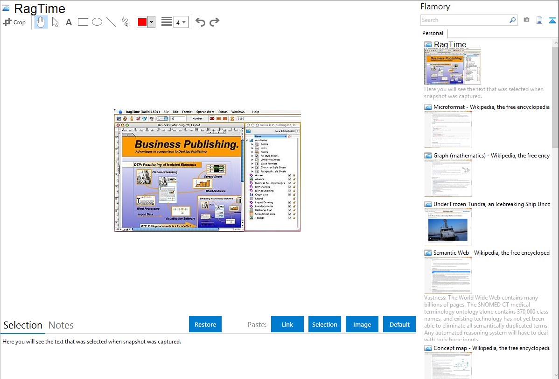Click the Paste Link button

[x=287, y=324]
